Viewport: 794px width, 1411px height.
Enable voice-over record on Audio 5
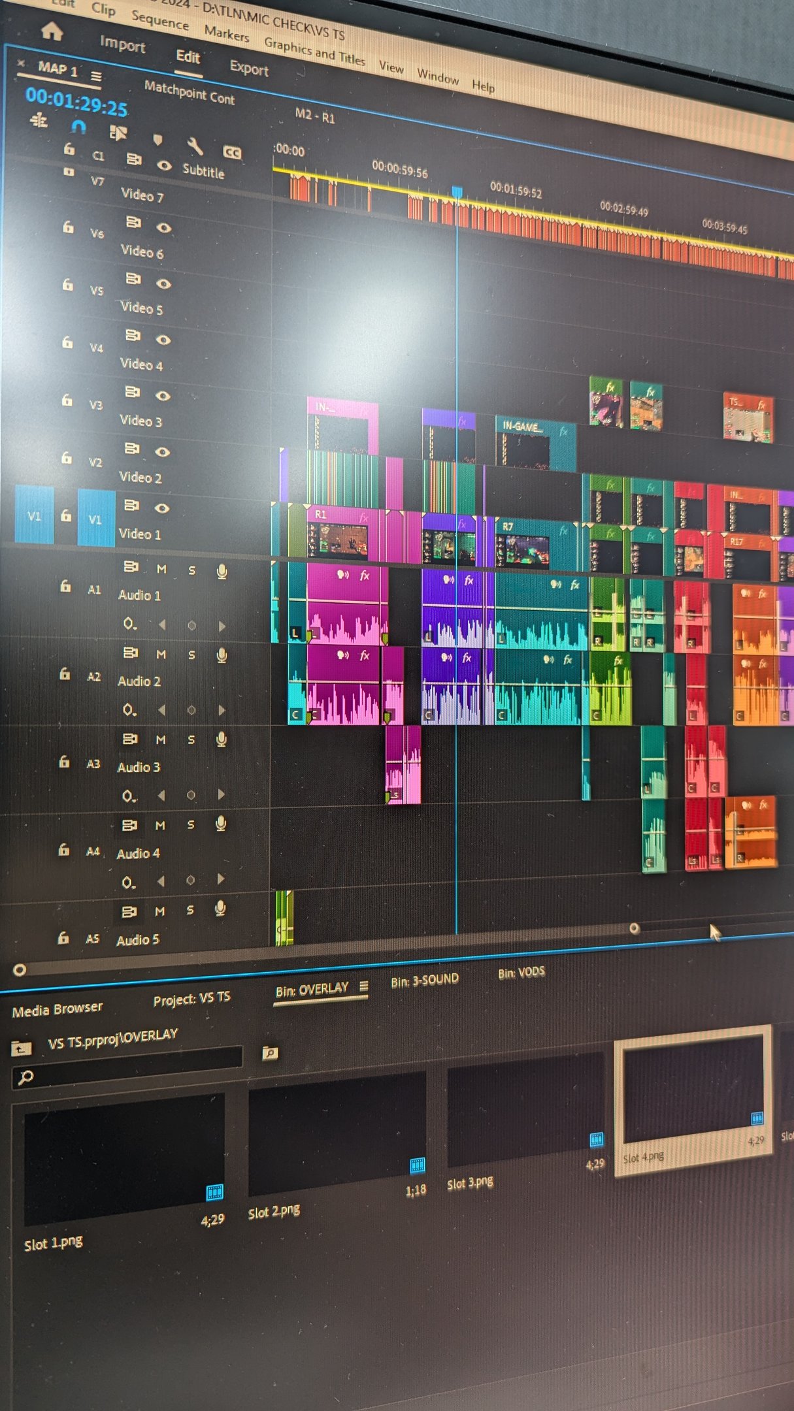click(x=220, y=908)
